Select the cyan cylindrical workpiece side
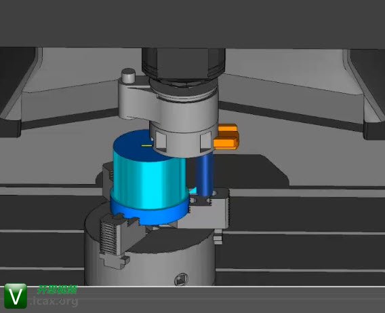 point(148,181)
